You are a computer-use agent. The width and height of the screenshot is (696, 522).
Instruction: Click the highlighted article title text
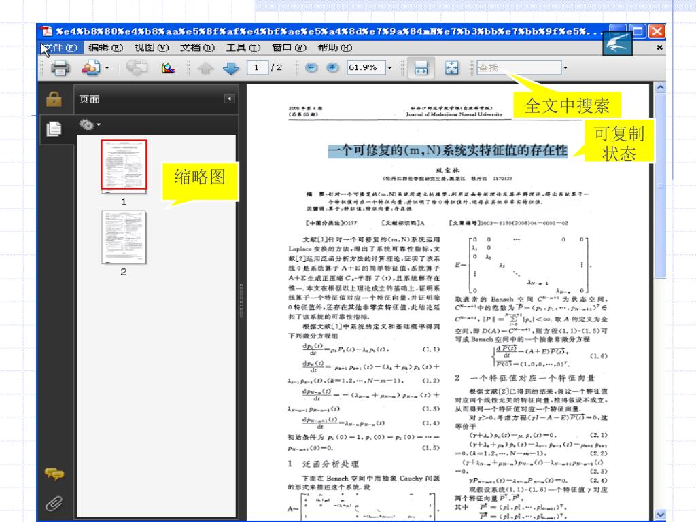click(x=448, y=150)
